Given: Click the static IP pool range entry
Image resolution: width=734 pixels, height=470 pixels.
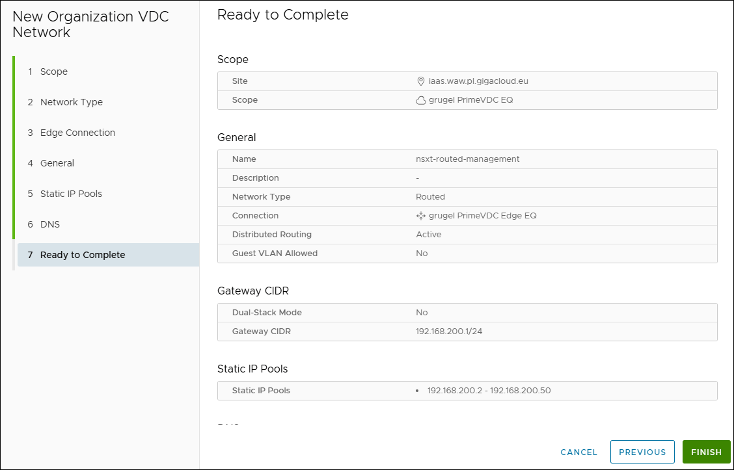Looking at the screenshot, I should point(489,391).
